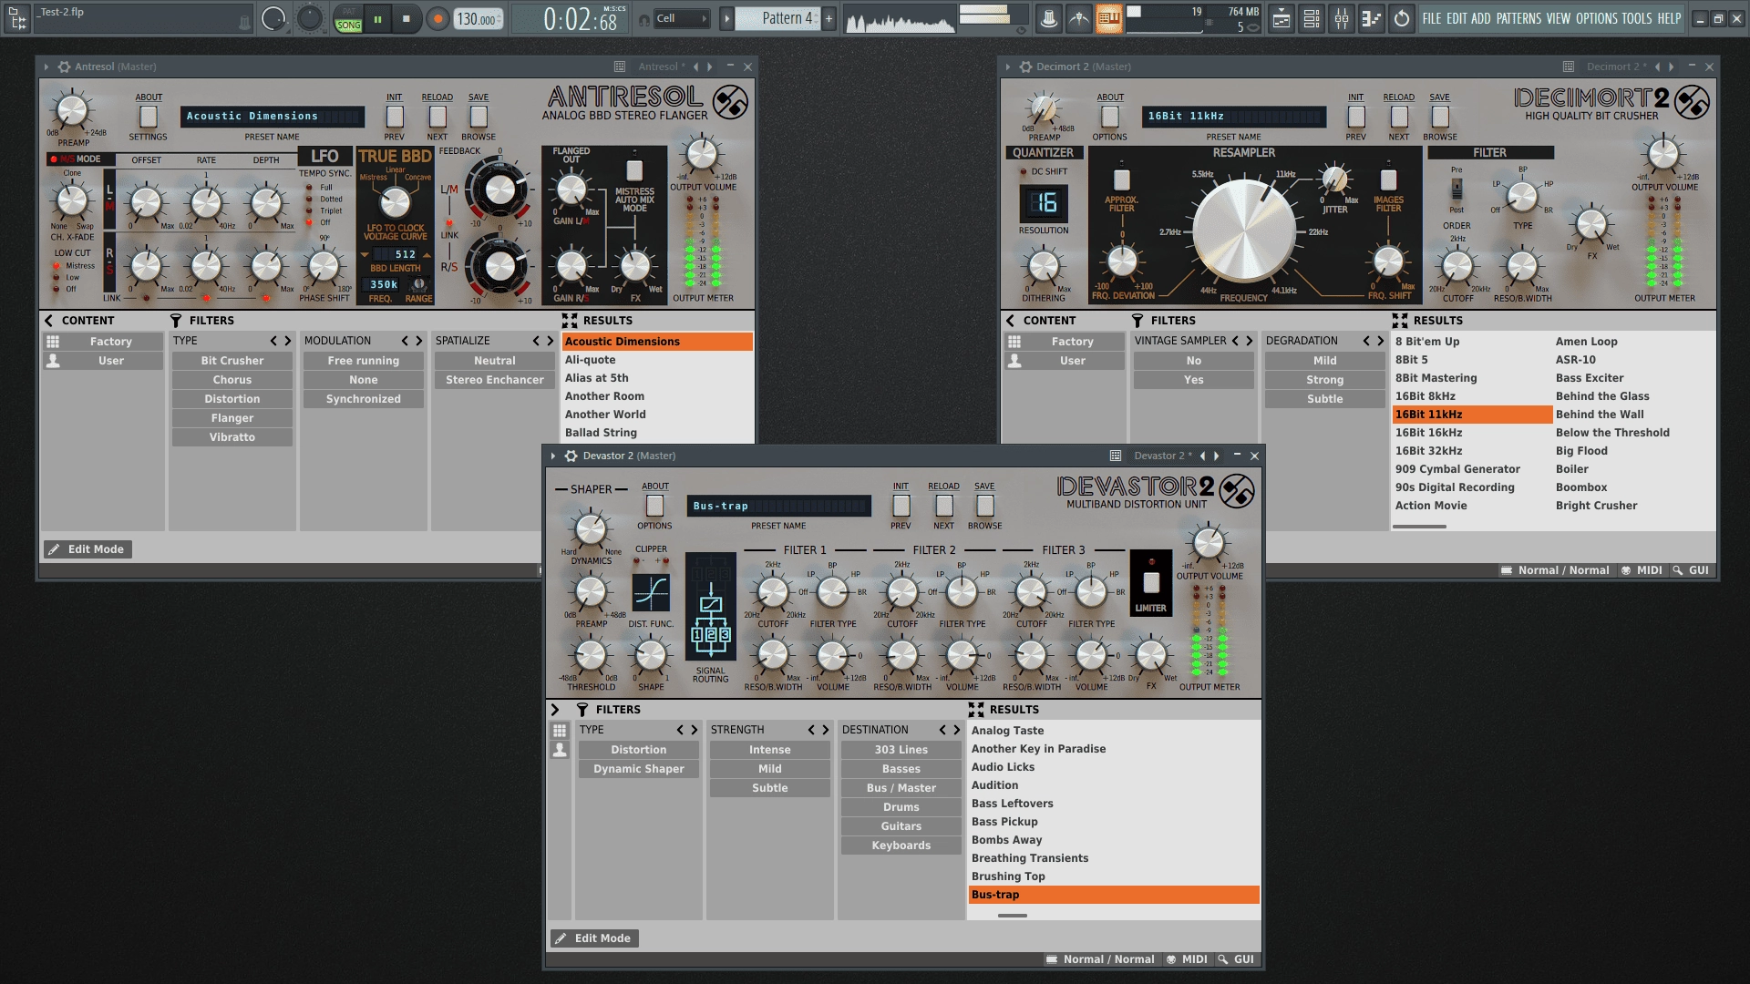Select Bit Crusher filter in Antresol TYPE list
The height and width of the screenshot is (984, 1750).
point(232,361)
